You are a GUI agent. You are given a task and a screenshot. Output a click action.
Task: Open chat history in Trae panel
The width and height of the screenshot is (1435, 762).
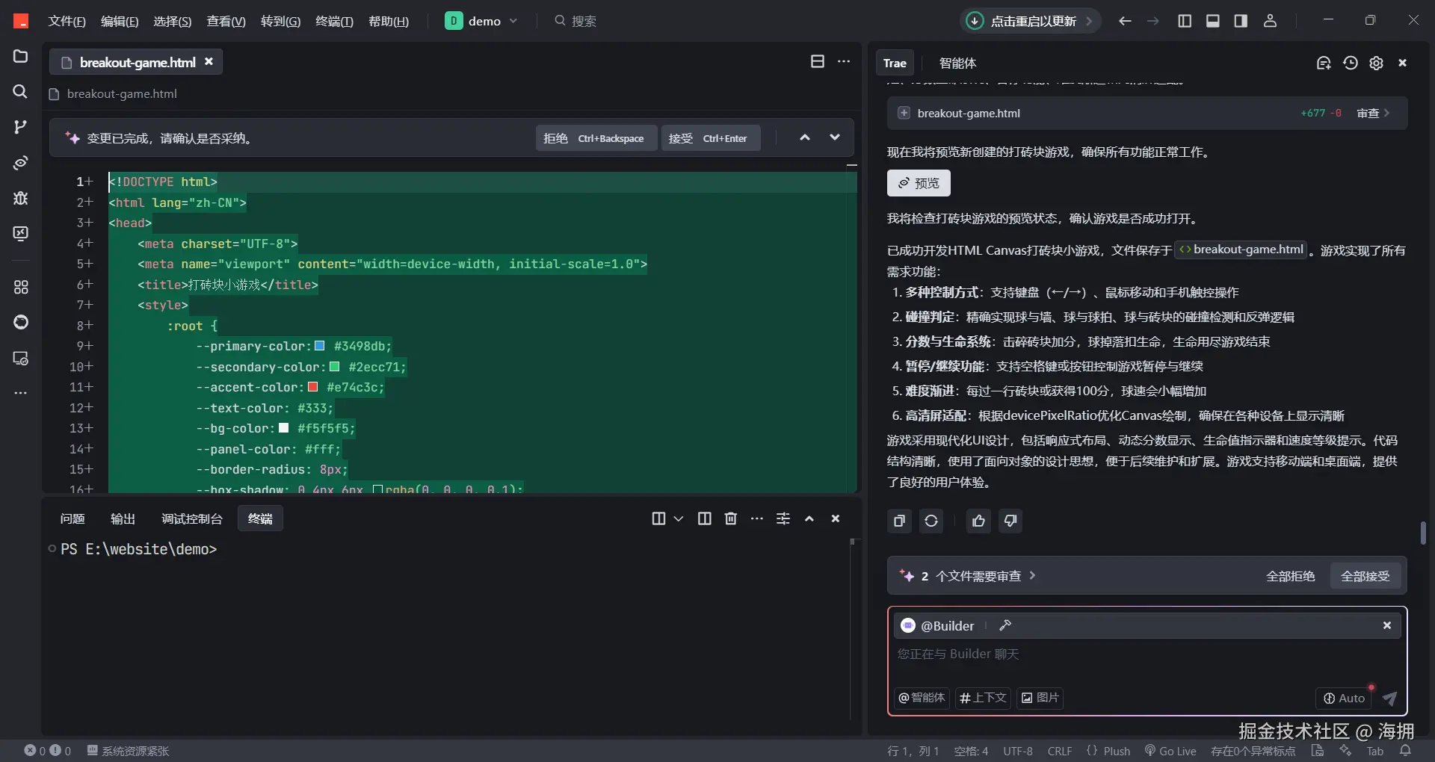(1350, 63)
